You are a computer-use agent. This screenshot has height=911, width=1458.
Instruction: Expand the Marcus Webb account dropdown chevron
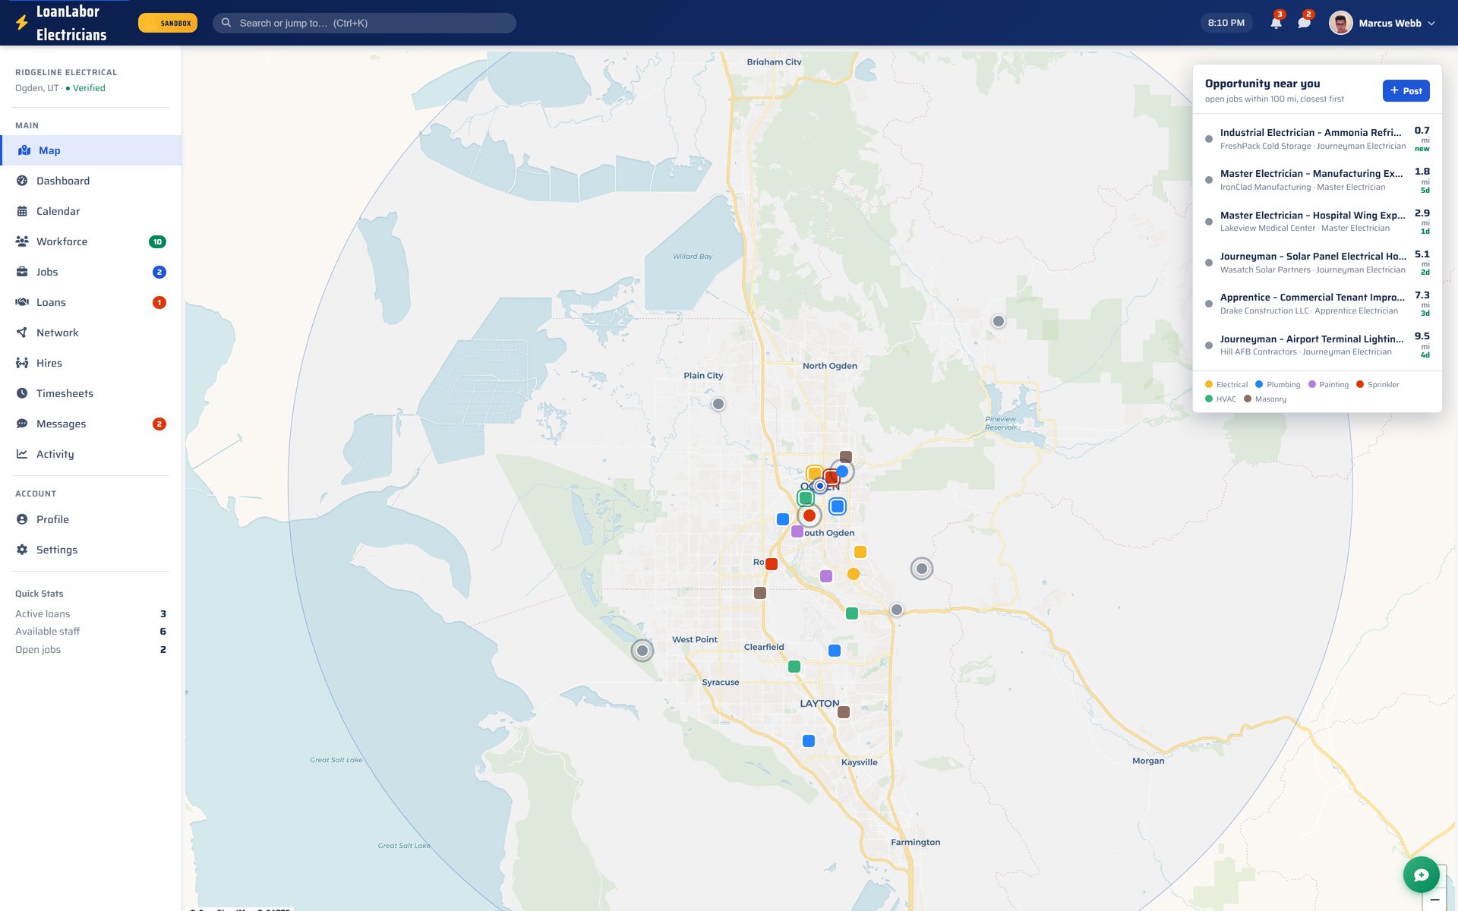click(1431, 24)
